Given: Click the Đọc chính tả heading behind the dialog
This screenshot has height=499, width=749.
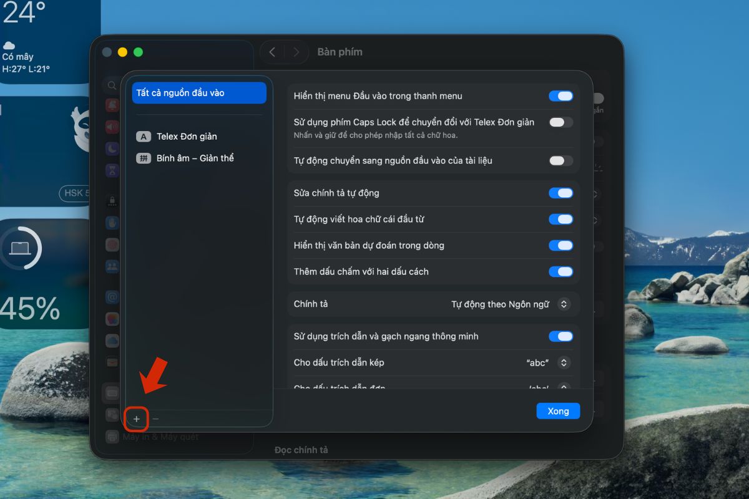Looking at the screenshot, I should [301, 450].
